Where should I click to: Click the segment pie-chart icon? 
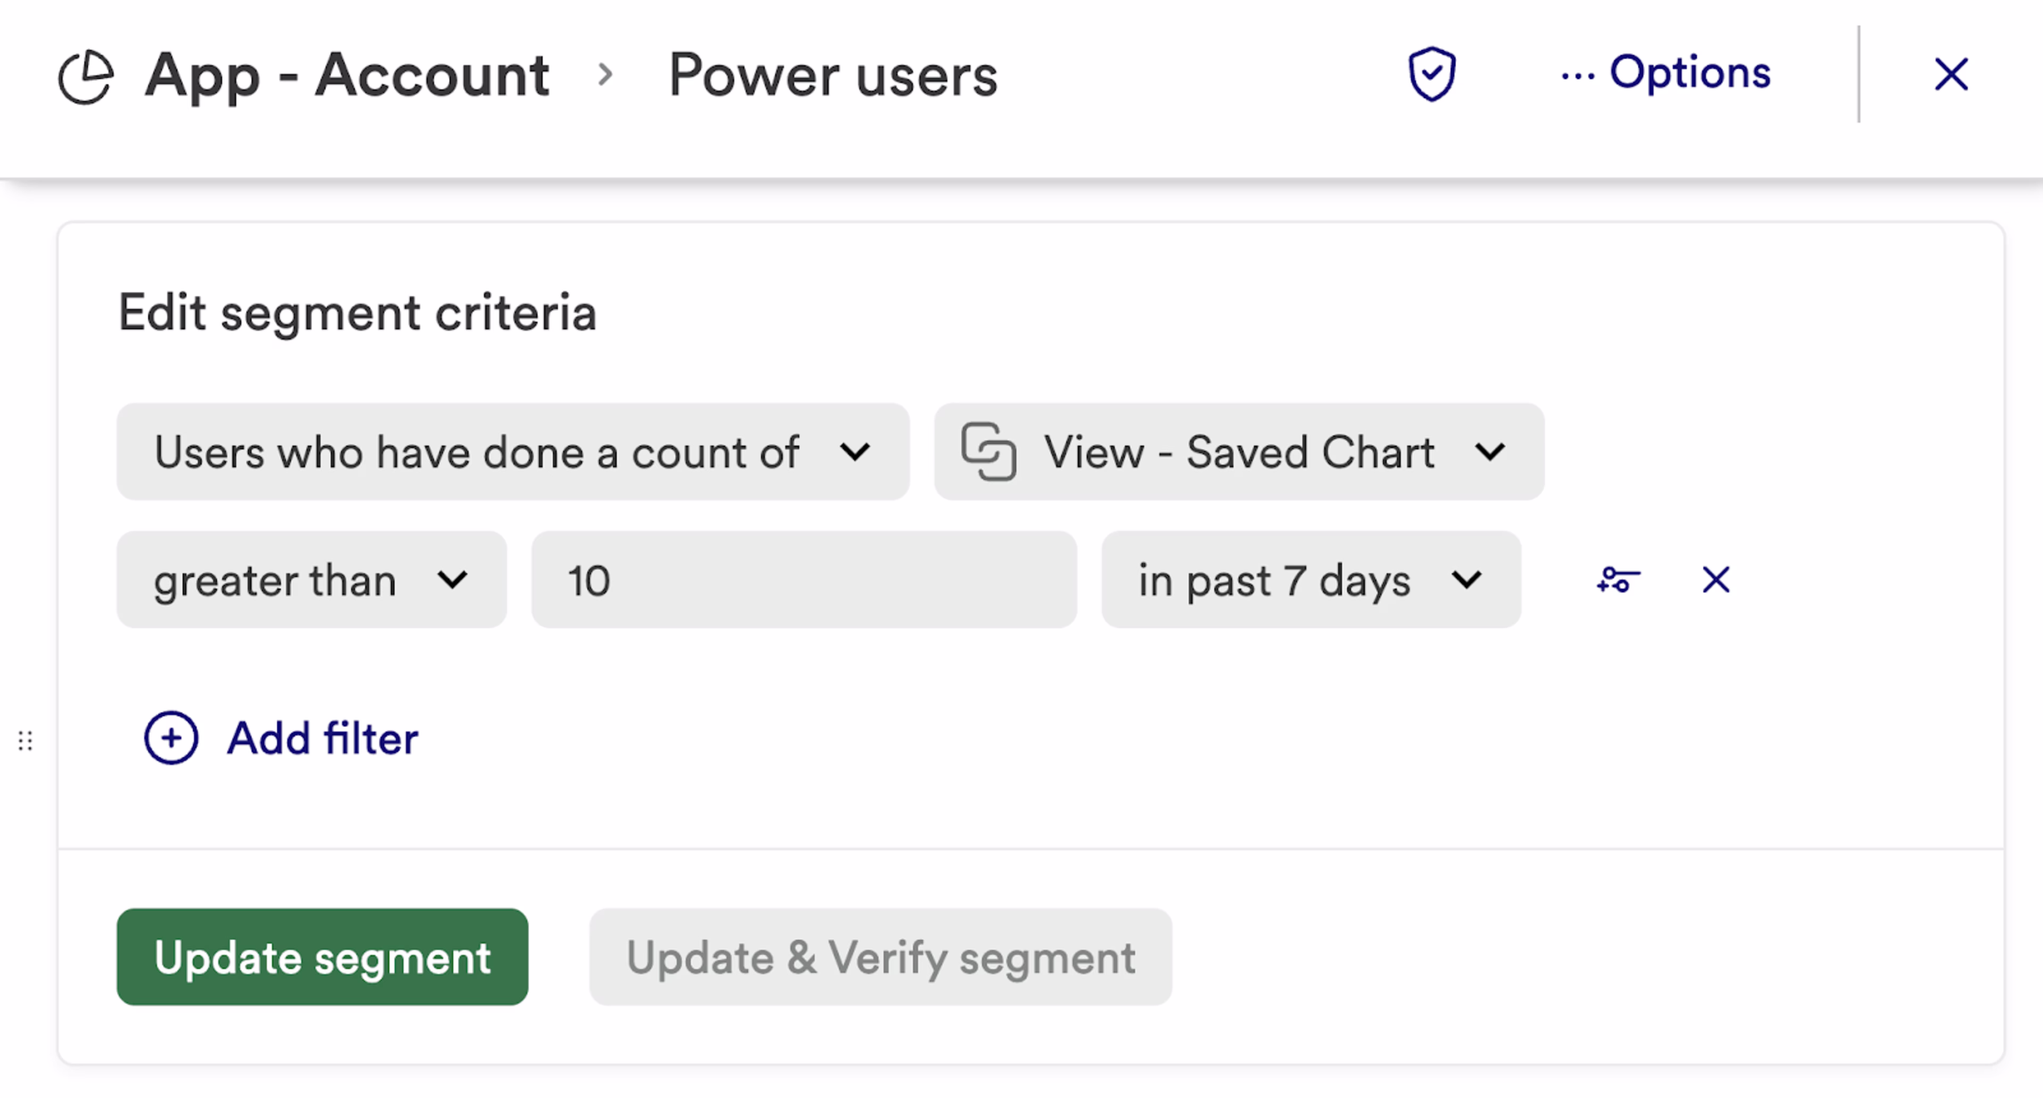pos(86,77)
